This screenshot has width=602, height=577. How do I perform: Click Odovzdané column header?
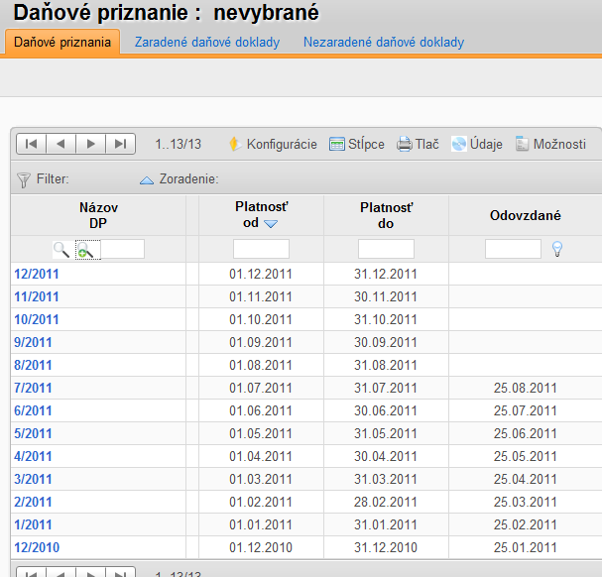coord(526,215)
